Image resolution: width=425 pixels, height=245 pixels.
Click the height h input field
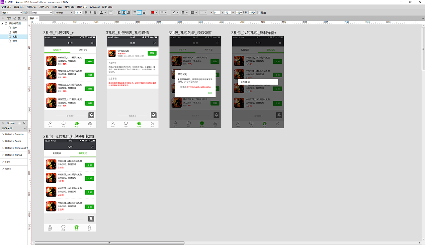coord(252,13)
